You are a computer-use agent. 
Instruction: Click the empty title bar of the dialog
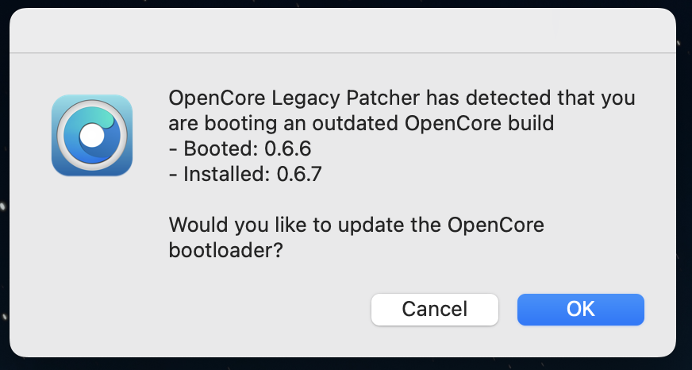tap(343, 30)
